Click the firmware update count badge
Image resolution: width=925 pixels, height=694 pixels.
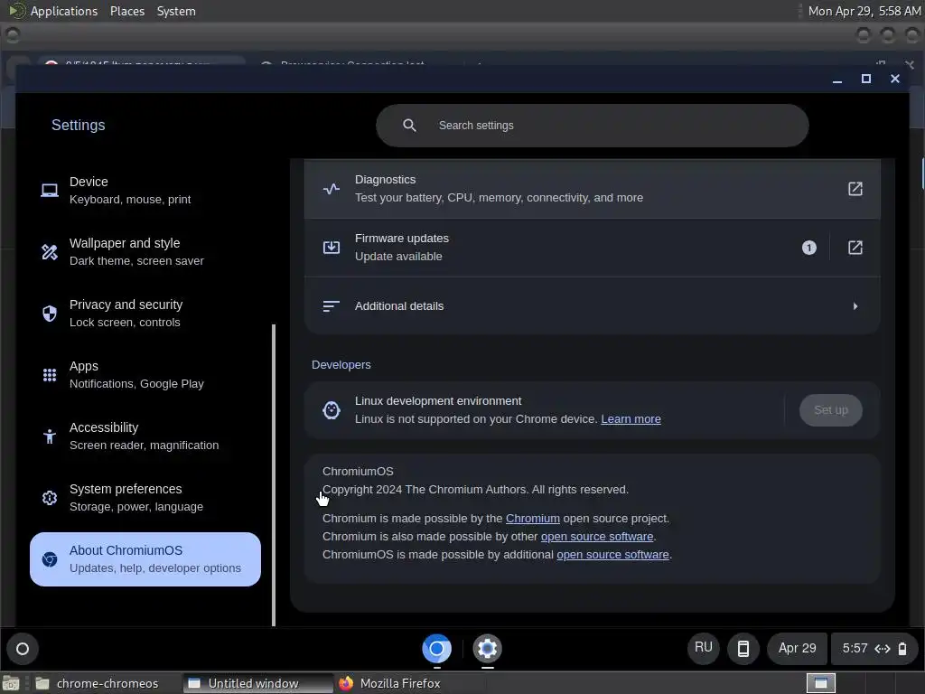click(809, 248)
